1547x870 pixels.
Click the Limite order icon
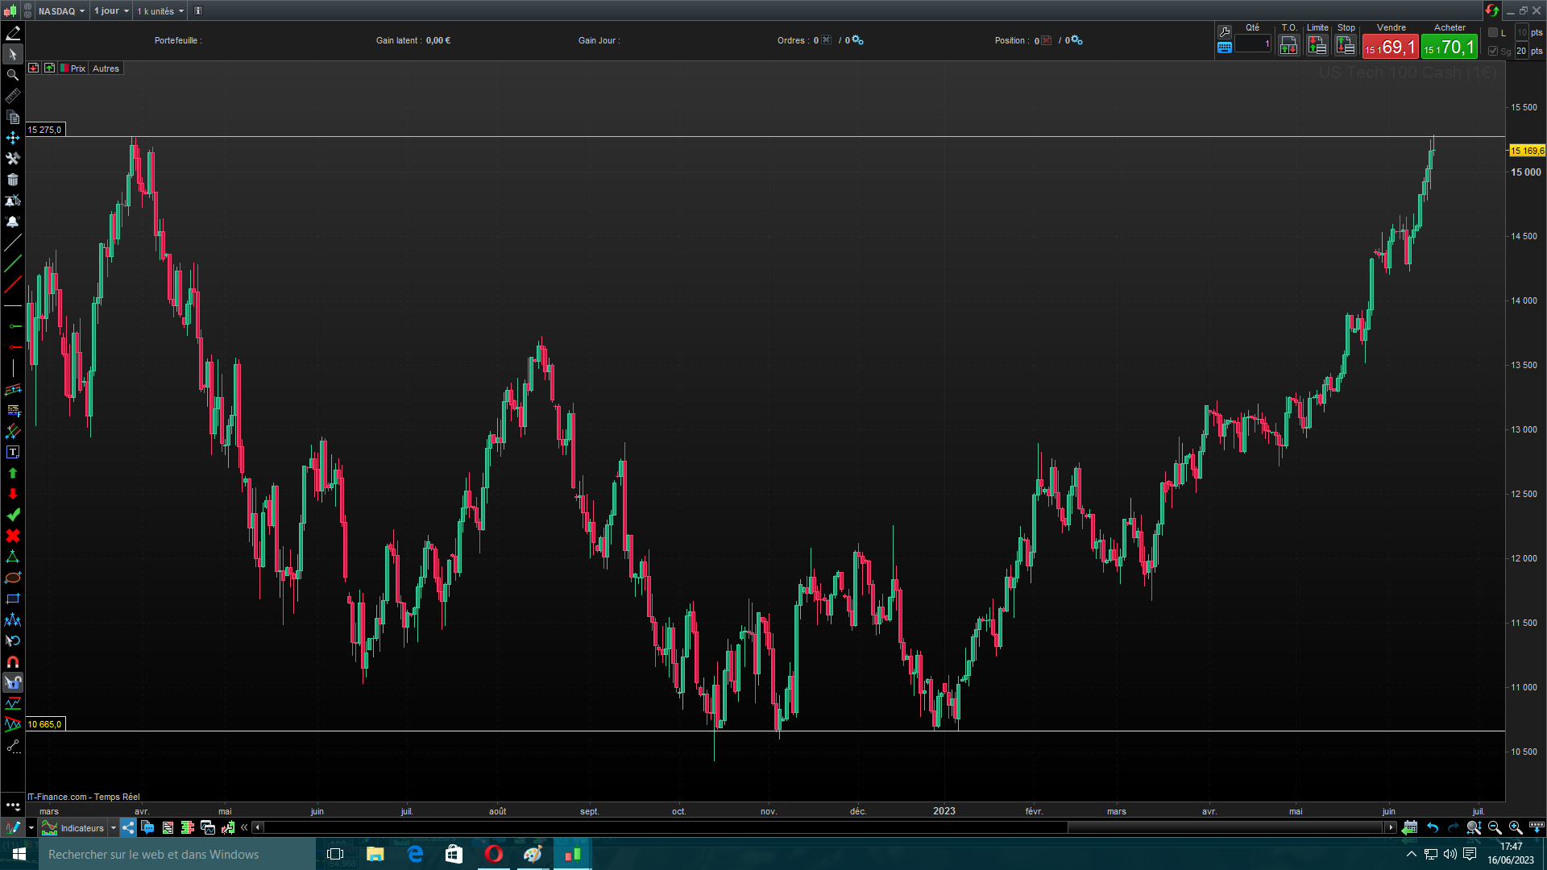point(1317,46)
